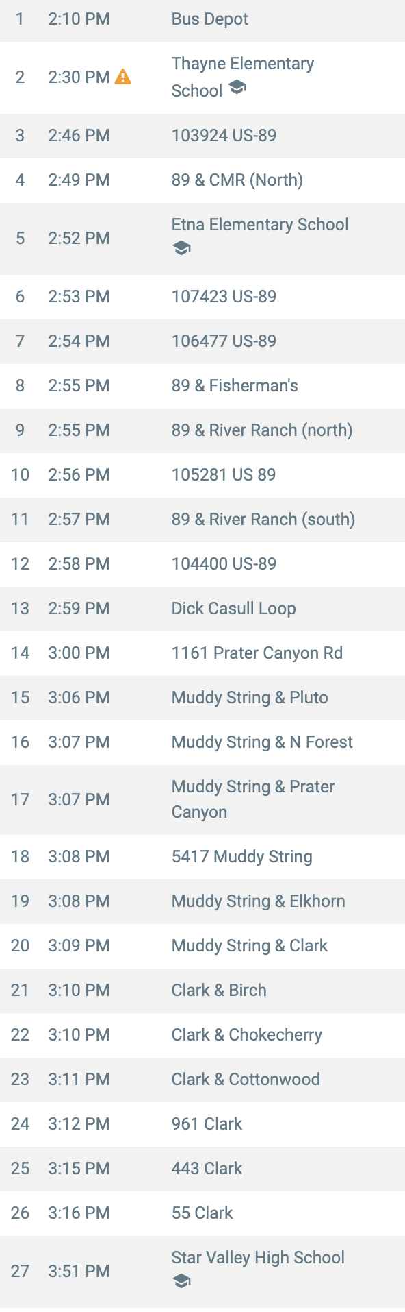Click the orange warning icon at 2:30 PM
405x1312 pixels.
click(x=122, y=77)
